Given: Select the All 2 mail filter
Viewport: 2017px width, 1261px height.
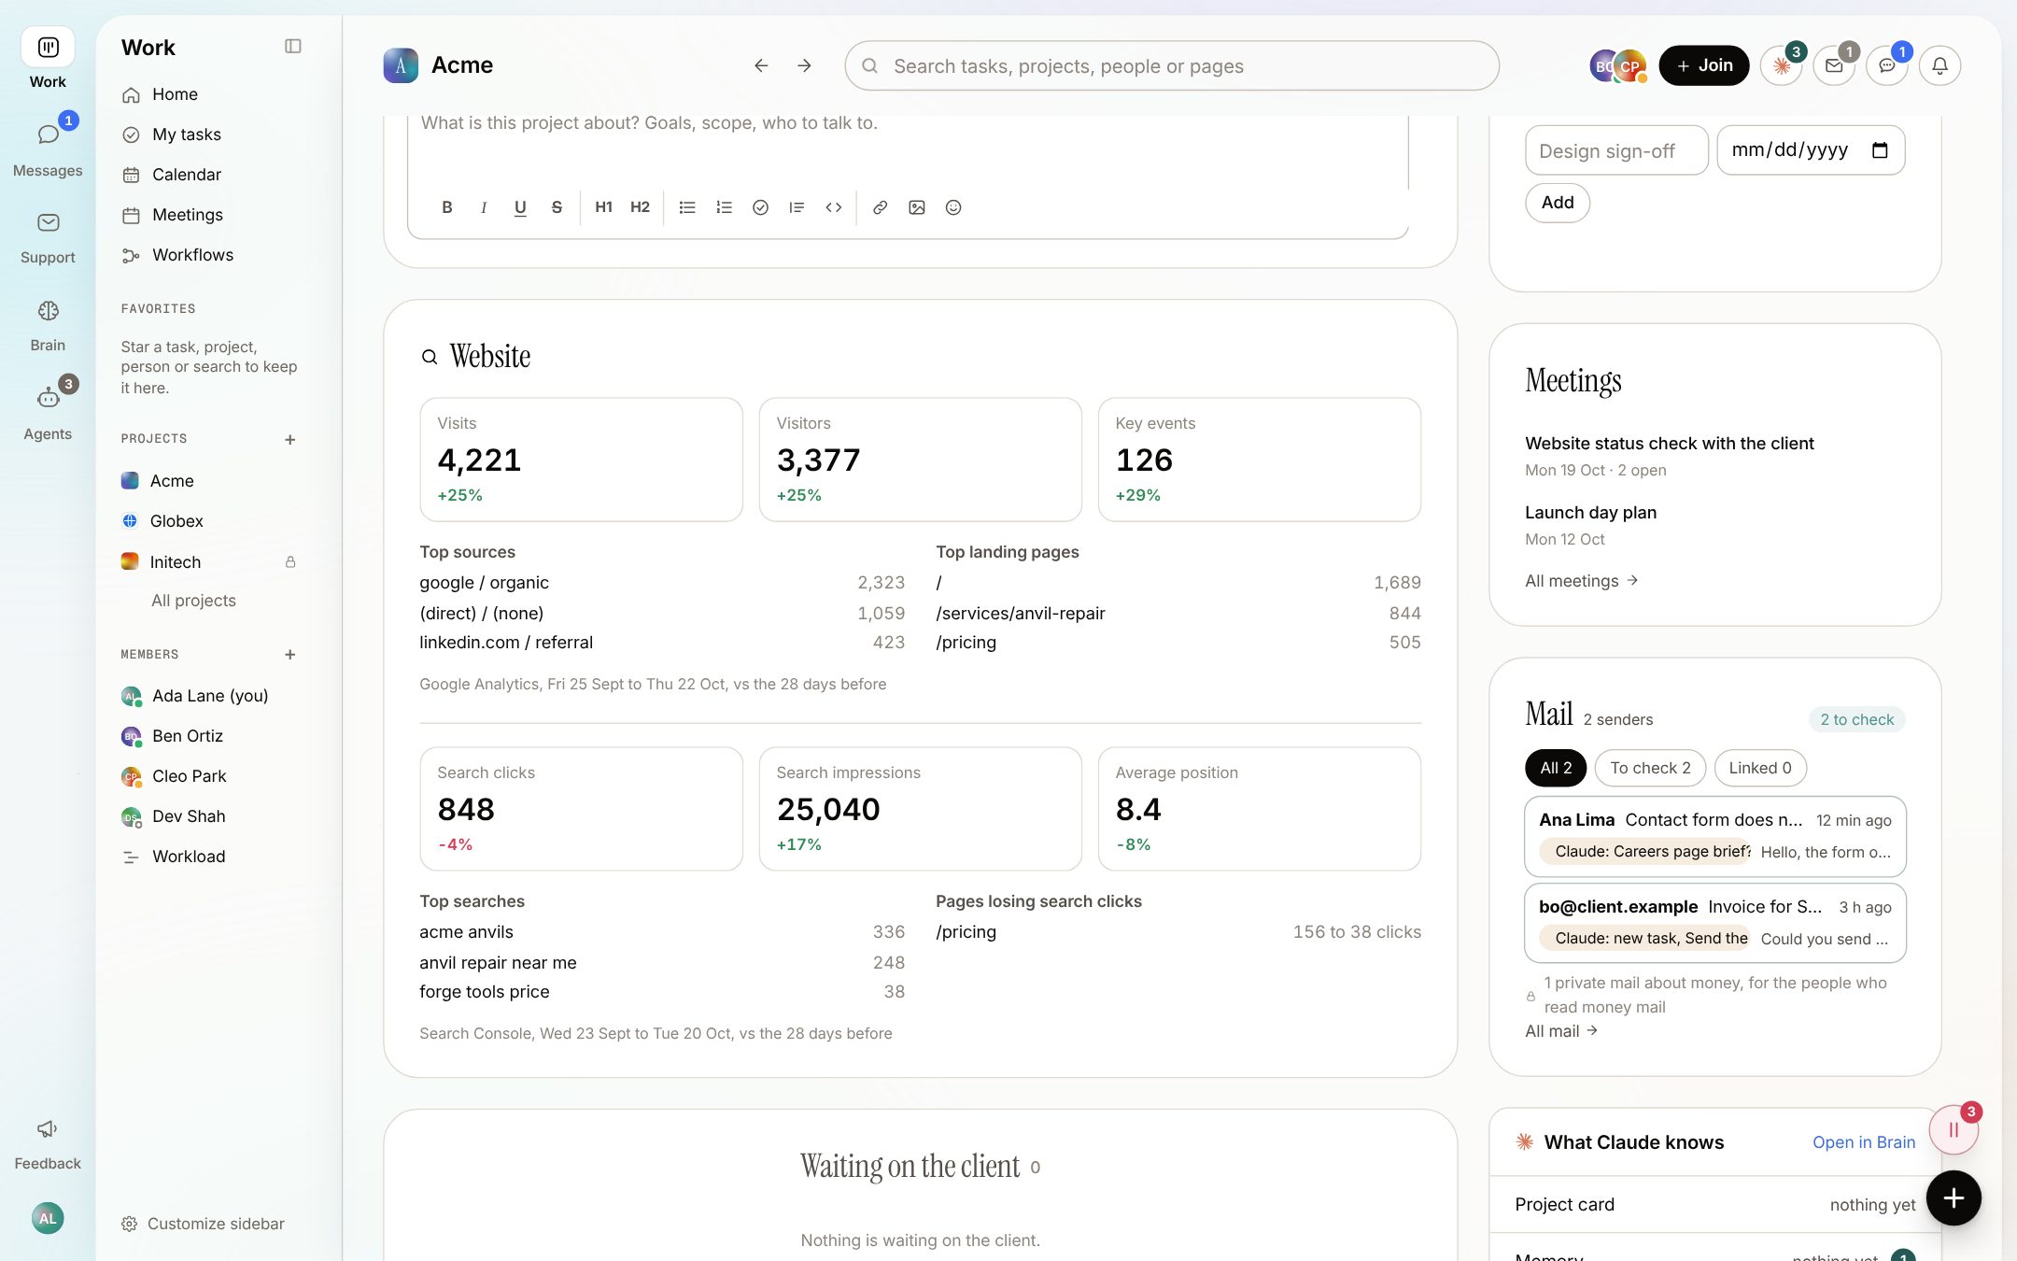Looking at the screenshot, I should click(1556, 768).
